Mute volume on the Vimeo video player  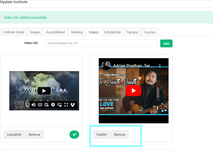(x=33, y=105)
